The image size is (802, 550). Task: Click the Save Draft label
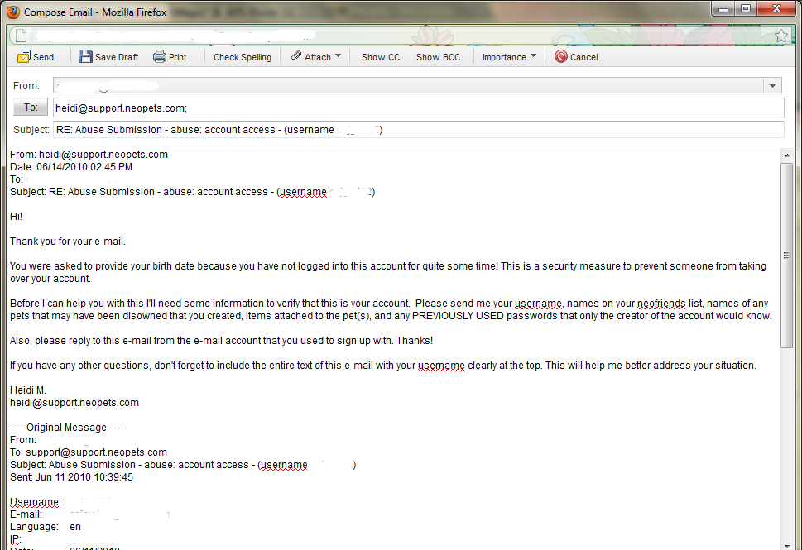117,57
